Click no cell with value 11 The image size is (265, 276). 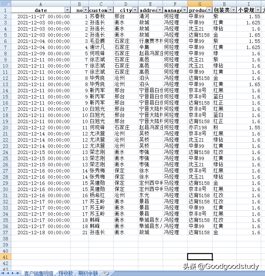click(x=80, y=128)
